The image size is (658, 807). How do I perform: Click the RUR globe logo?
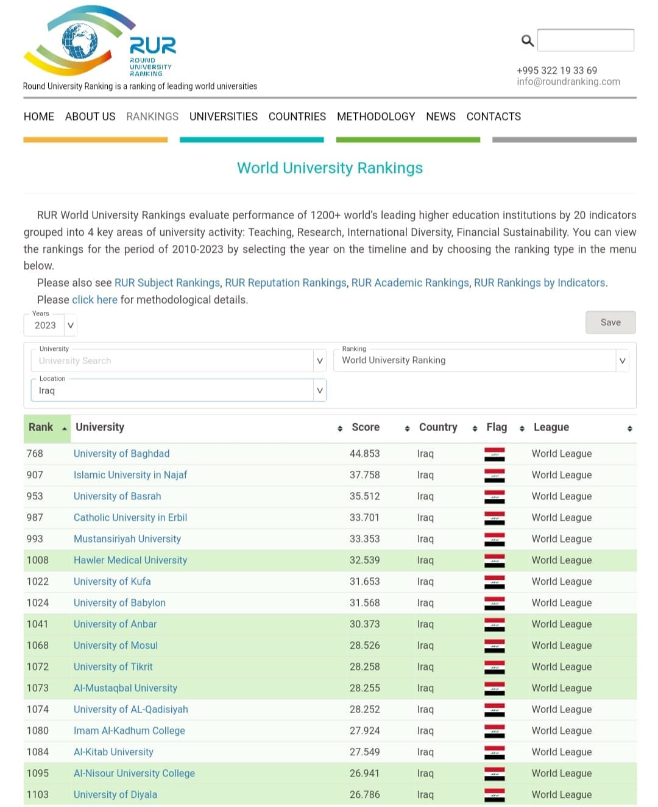(100, 41)
